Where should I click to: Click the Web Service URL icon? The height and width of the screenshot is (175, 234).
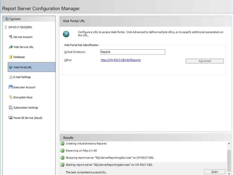pyautogui.click(x=11, y=47)
